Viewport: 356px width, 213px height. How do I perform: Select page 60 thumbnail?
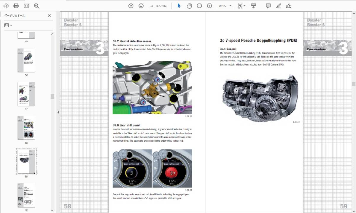(x=26, y=195)
